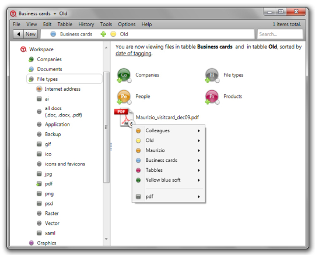Screen dimensions: 315x255
Task: Click the Maurizio_visitcard_dec09.pdf file name
Action: 167,118
